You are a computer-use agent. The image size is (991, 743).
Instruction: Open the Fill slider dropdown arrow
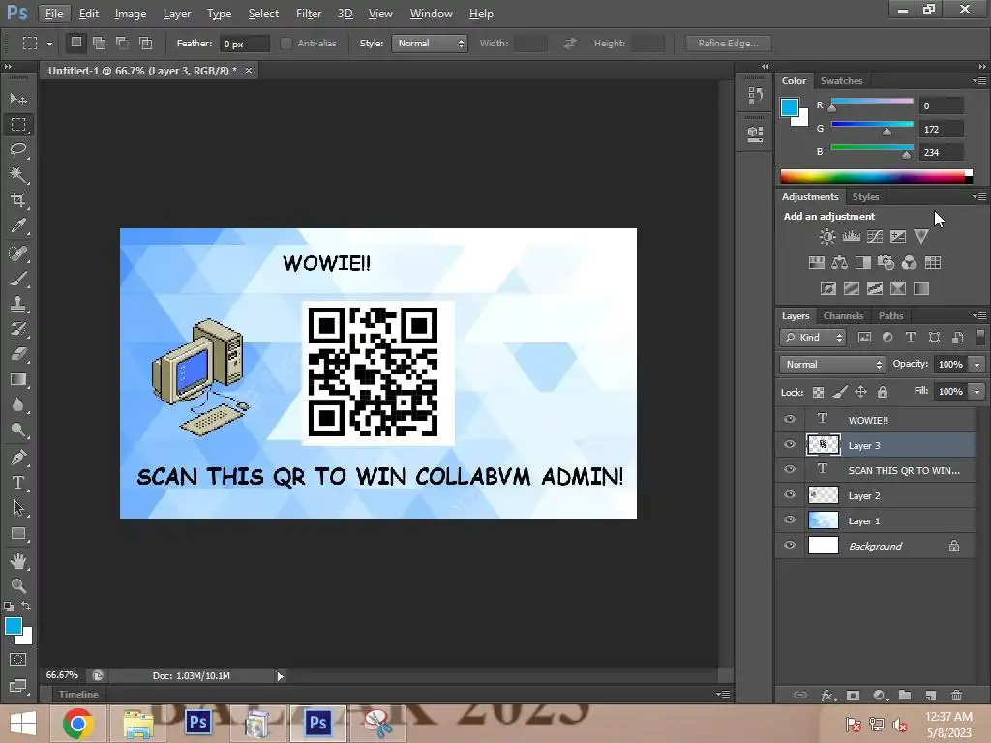(x=977, y=392)
